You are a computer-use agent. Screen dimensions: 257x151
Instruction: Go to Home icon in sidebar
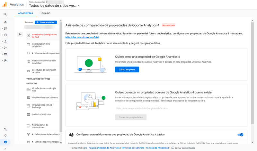[x=5, y=22]
